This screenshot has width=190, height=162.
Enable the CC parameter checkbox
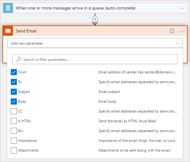(14, 111)
